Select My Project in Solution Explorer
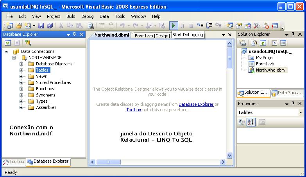 (266, 58)
